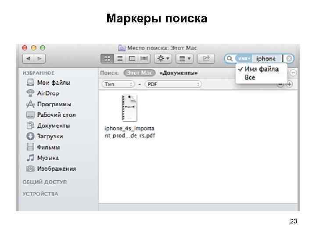Screen dimensions: 316x237
Task: Open the PDF file type dropdown
Action: click(173, 84)
